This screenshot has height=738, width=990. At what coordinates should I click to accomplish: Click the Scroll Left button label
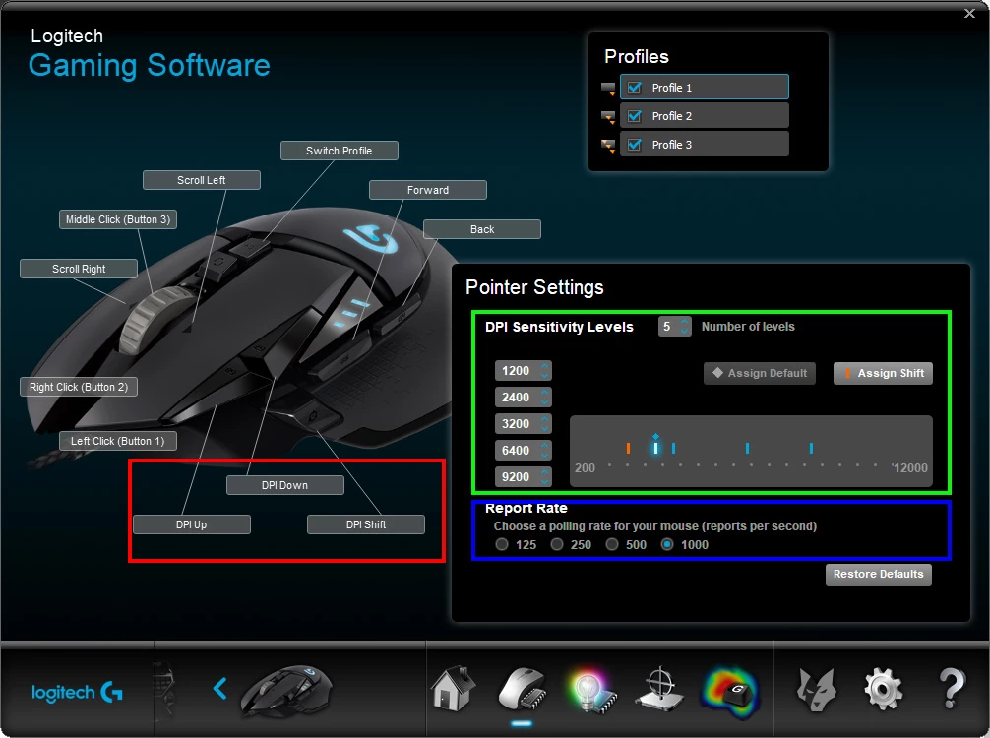202,180
